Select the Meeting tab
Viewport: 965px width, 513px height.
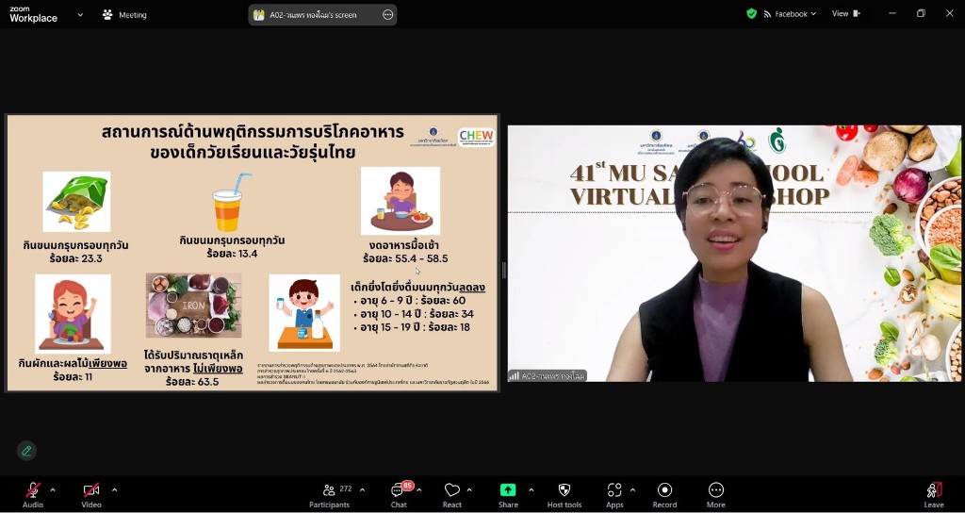click(125, 15)
